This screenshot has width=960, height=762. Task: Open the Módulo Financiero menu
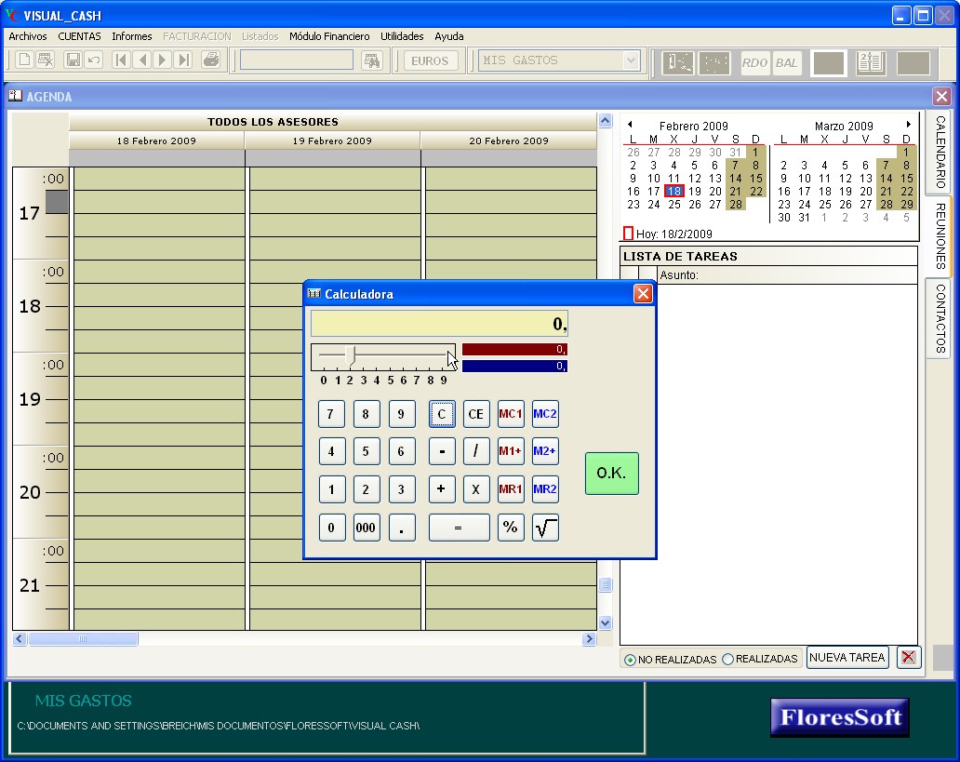(x=329, y=36)
